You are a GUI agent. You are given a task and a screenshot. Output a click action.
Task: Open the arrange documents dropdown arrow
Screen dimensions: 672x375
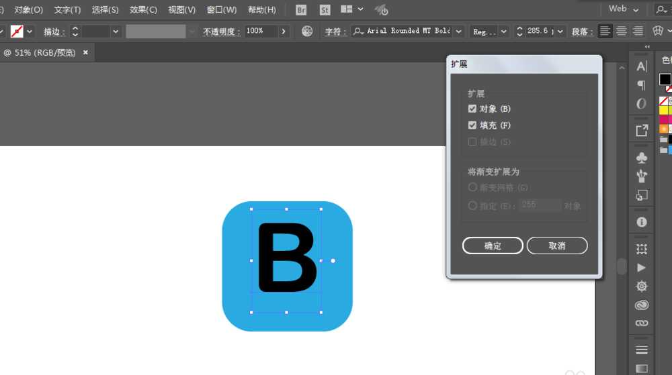[360, 9]
